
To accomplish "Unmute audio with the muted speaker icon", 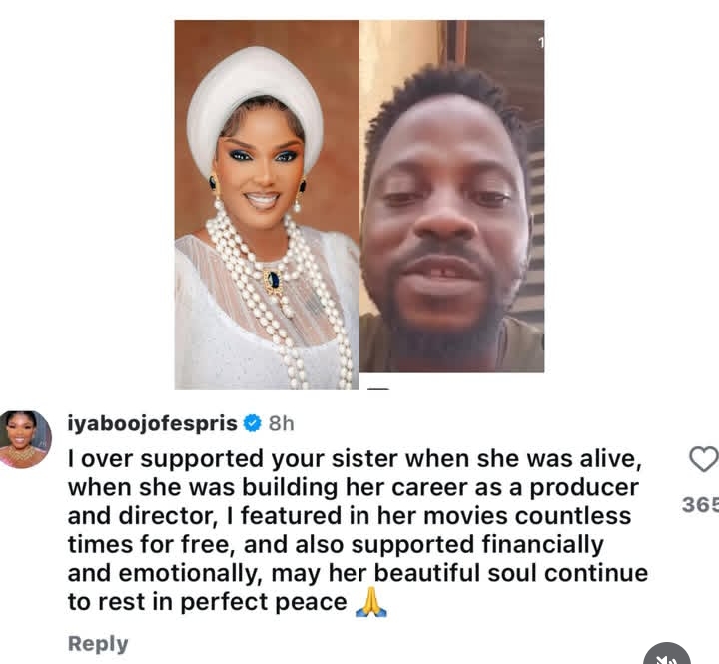I will [667, 655].
